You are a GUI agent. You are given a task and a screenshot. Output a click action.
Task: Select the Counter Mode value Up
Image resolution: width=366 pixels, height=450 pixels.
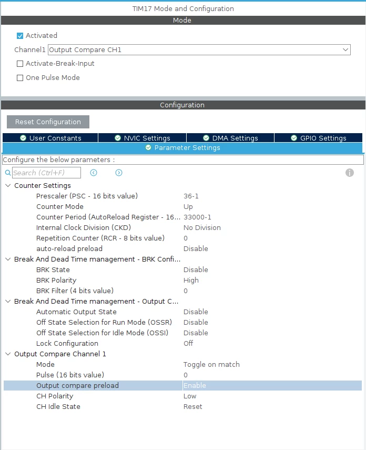click(188, 207)
